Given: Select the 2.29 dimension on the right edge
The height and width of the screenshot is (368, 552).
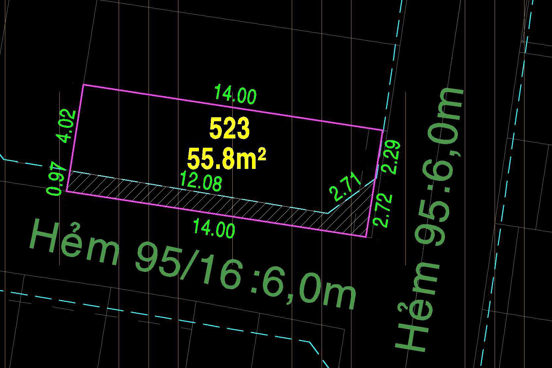Looking at the screenshot, I should pos(392,157).
